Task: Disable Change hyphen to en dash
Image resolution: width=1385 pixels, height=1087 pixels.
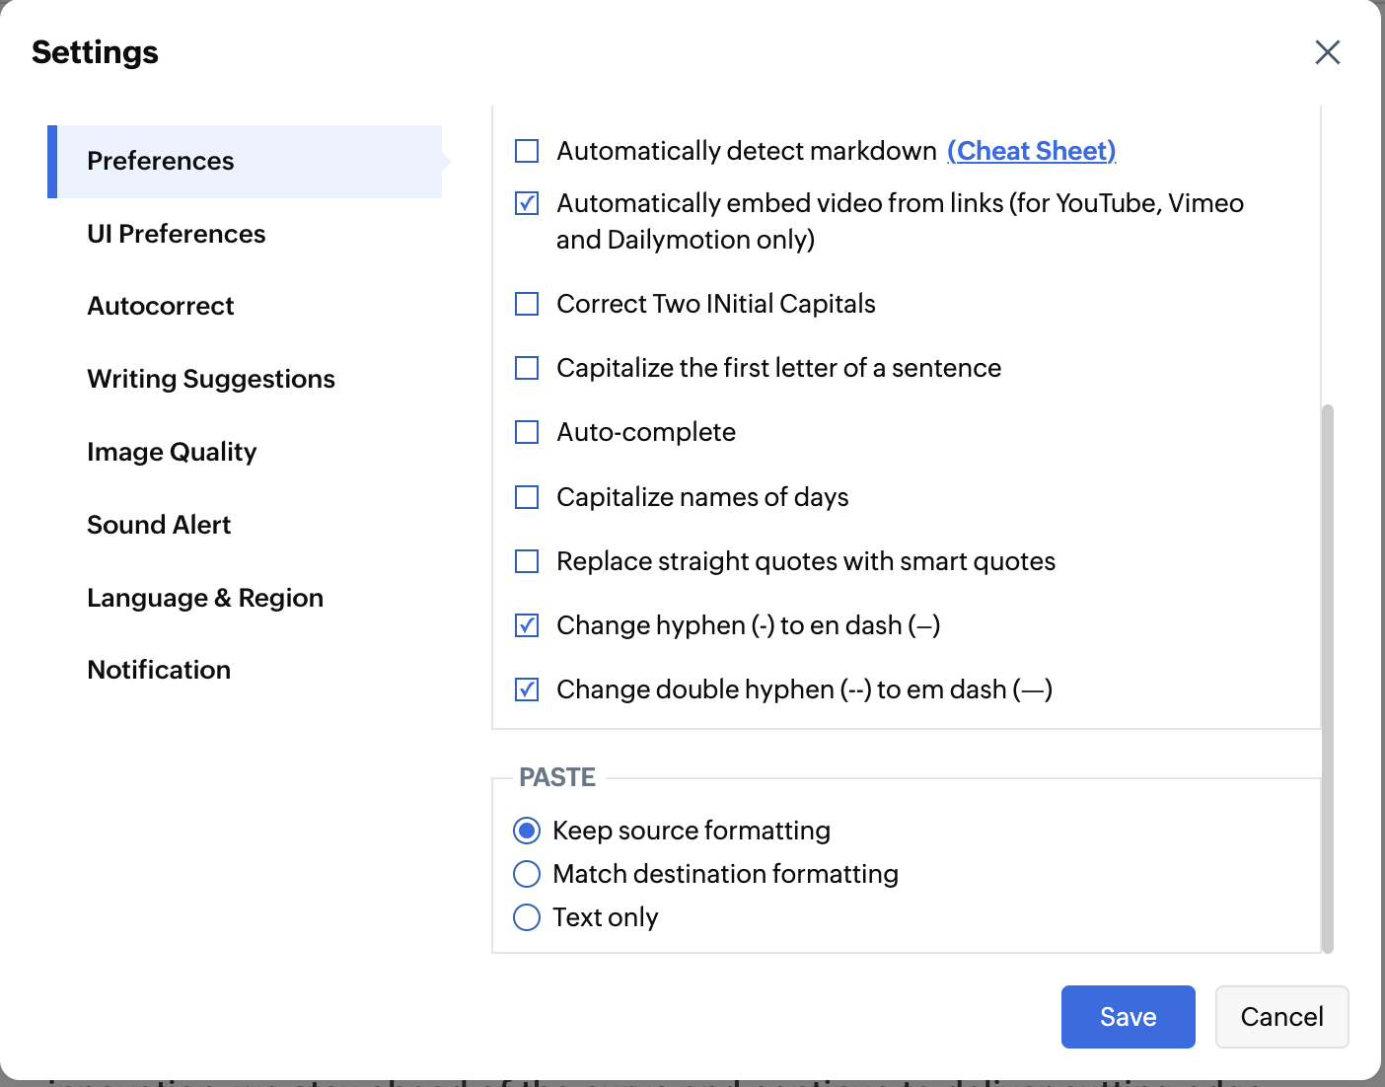Action: 528,625
